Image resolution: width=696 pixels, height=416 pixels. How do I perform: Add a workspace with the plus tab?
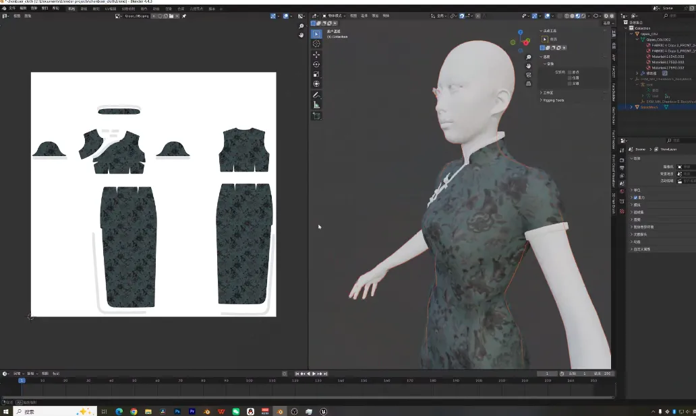[x=221, y=9]
